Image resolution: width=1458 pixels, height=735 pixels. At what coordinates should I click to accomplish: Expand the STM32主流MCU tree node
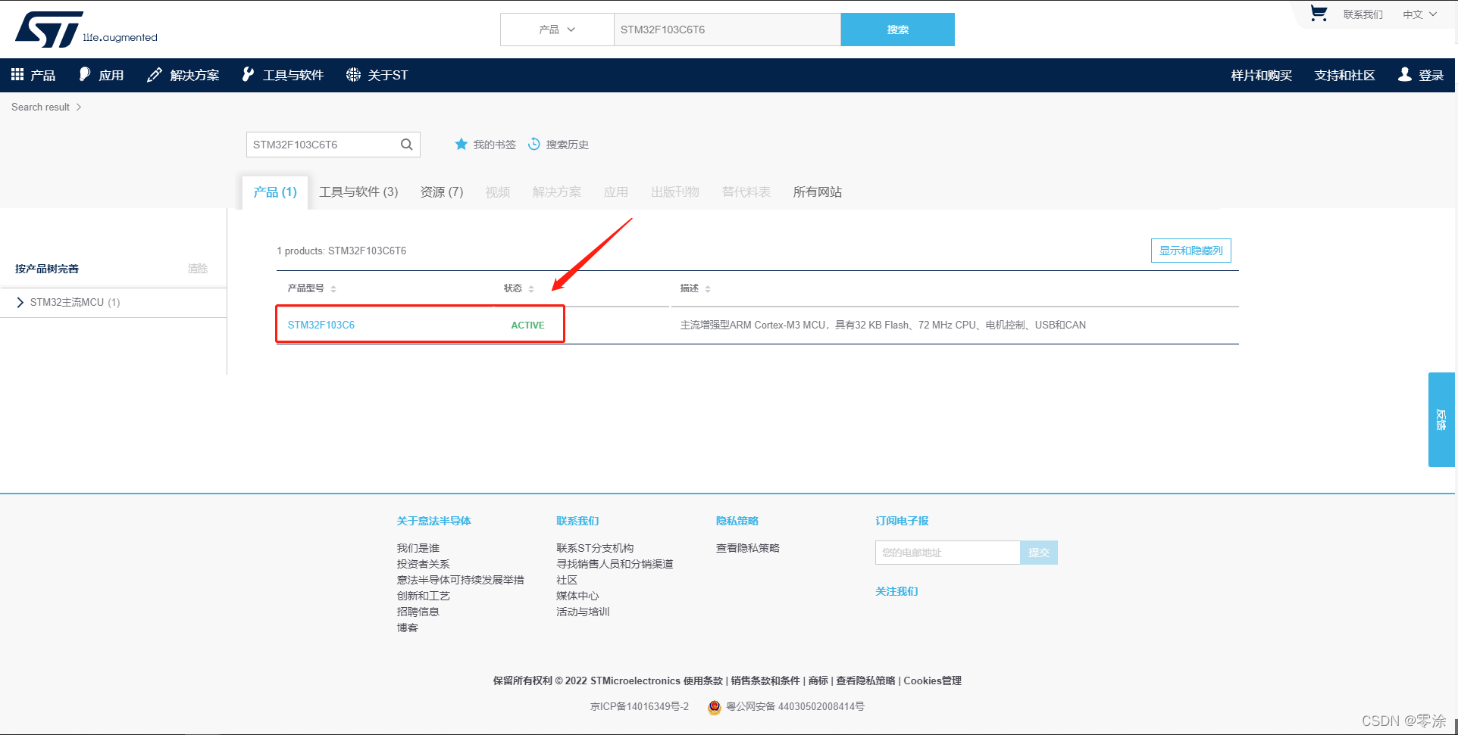20,302
